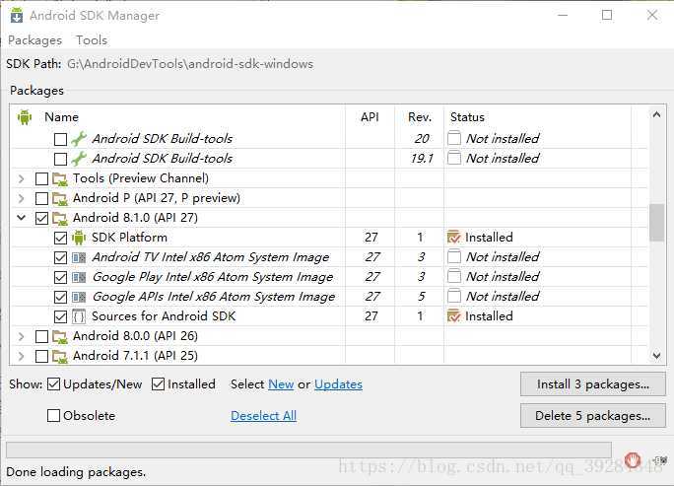Click Google Play system image icon
This screenshot has width=674, height=486.
point(79,277)
